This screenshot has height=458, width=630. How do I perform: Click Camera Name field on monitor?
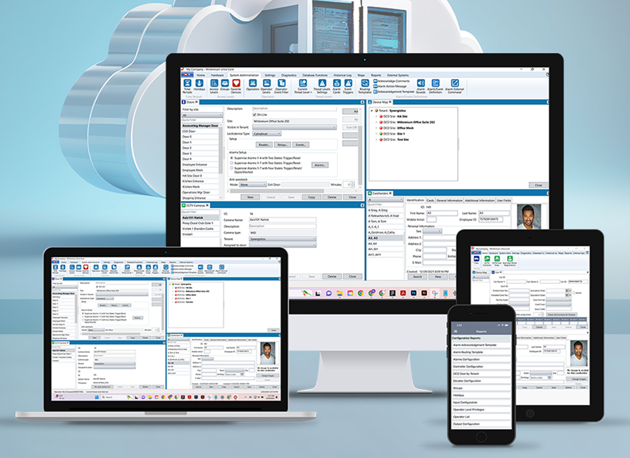pyautogui.click(x=282, y=220)
